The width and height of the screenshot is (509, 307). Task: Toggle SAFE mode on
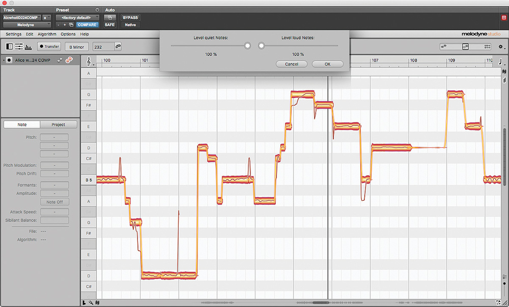[x=110, y=24]
